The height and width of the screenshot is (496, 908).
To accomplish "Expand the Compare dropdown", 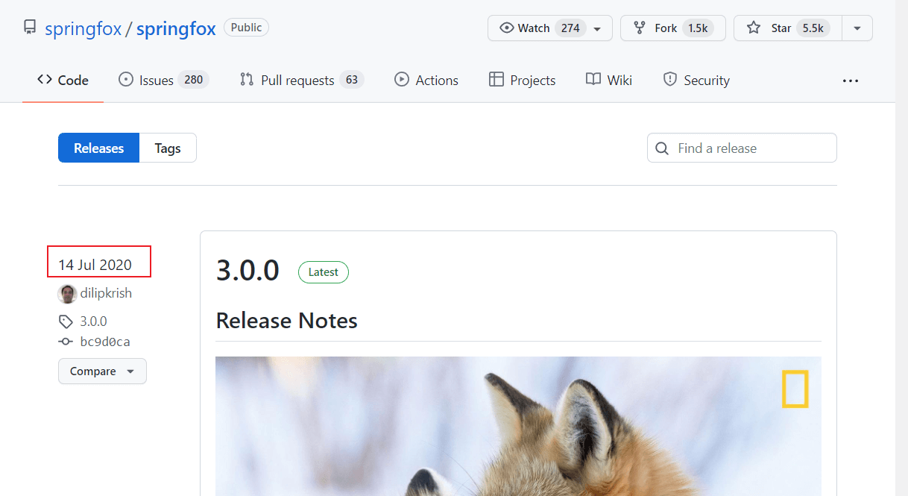I will (102, 371).
